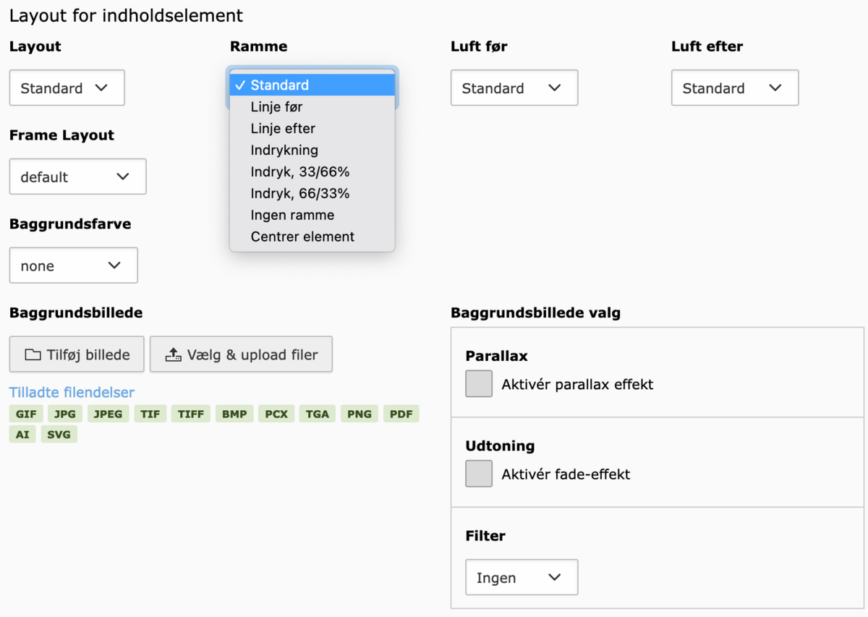Click upload icon on Vælg & upload filer
Image resolution: width=868 pixels, height=617 pixels.
click(173, 355)
